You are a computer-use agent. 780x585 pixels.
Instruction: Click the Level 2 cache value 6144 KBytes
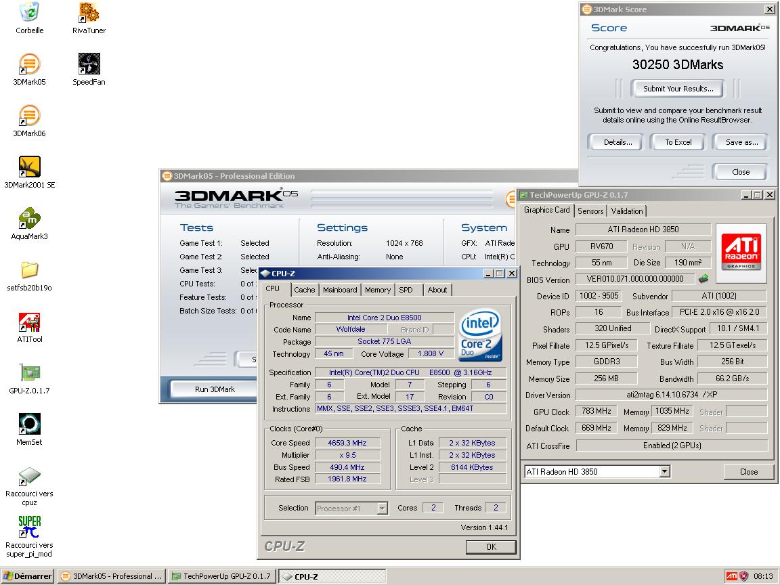coord(472,467)
